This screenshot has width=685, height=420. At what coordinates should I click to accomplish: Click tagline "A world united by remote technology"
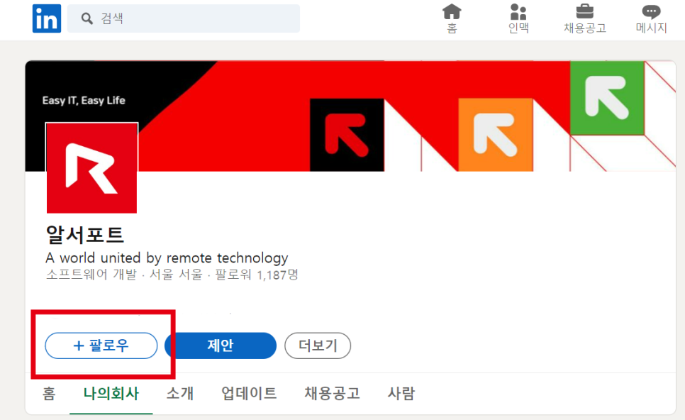(167, 258)
